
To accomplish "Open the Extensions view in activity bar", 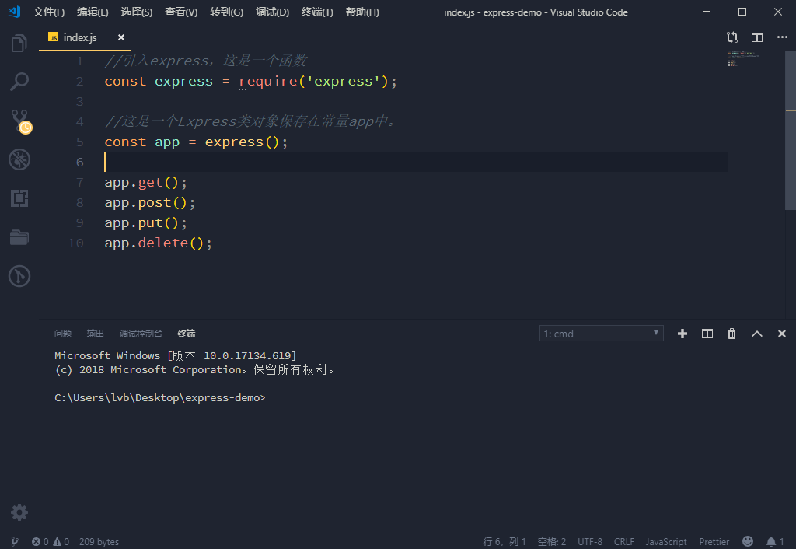I will point(19,198).
